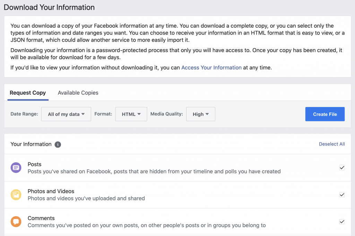Viewport: 355px width, 236px height.
Task: Click the yellow Photos and Videos icon
Action: click(16, 195)
